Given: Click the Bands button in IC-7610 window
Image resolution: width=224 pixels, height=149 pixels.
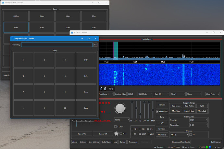Looking at the screenshot, I should coord(122,142).
